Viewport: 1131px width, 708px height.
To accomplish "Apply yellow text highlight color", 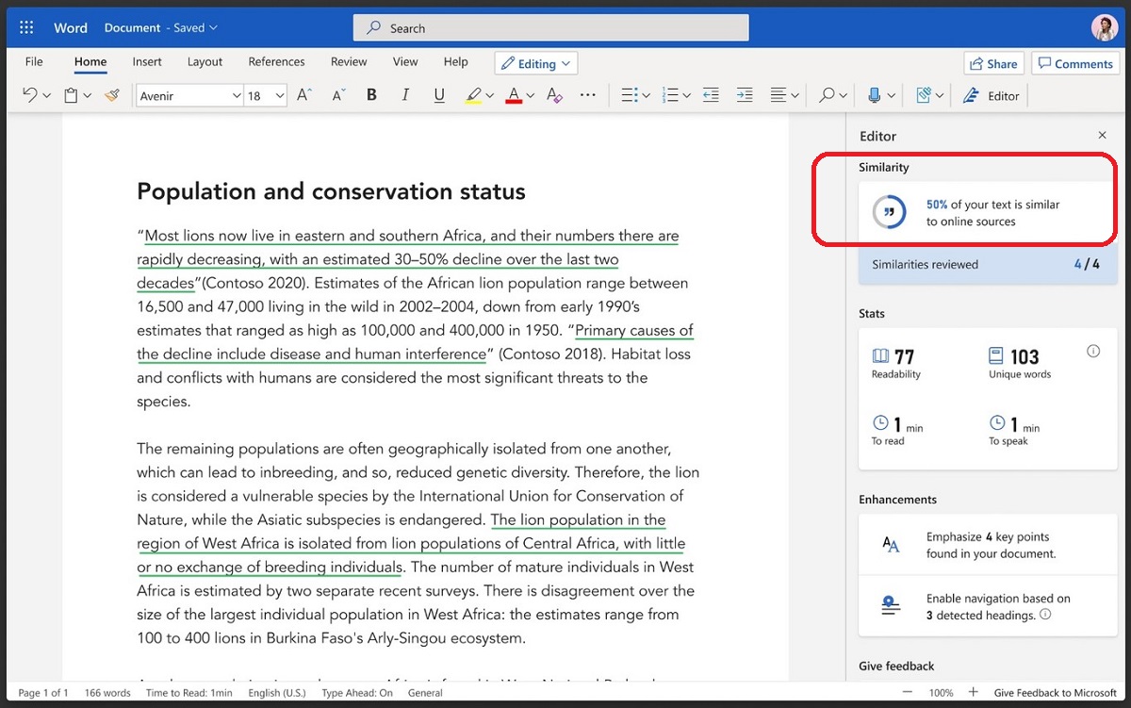I will pyautogui.click(x=474, y=95).
